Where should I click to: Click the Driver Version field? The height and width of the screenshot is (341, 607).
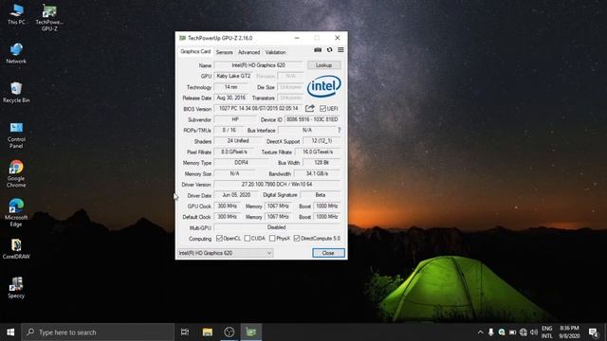click(x=277, y=185)
